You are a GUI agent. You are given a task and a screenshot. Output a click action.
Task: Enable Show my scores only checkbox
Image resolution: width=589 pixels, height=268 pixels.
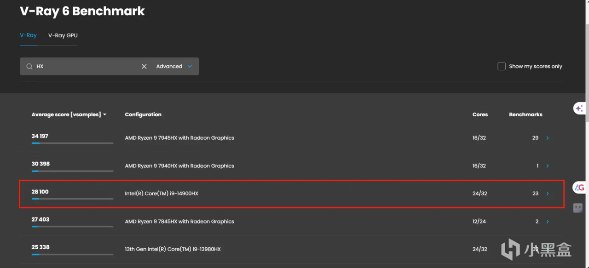[x=502, y=66]
